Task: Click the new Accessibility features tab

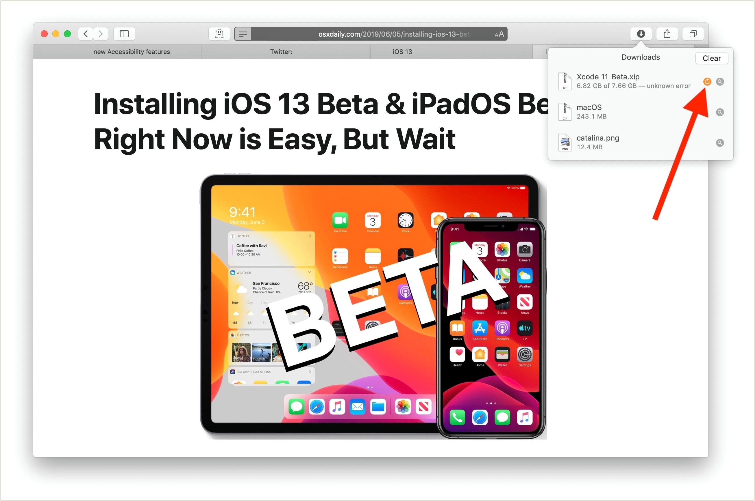Action: pyautogui.click(x=133, y=51)
